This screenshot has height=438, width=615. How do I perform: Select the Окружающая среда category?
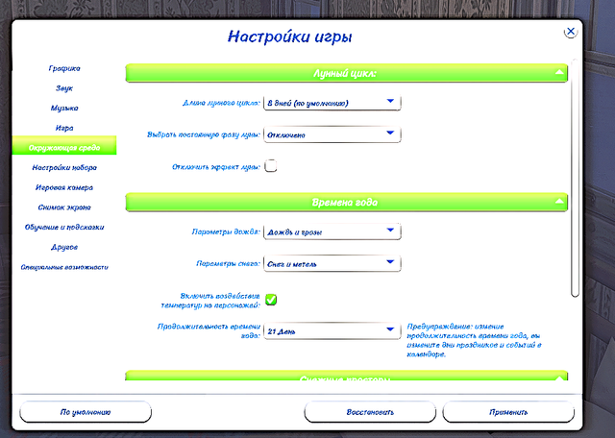pyautogui.click(x=64, y=145)
